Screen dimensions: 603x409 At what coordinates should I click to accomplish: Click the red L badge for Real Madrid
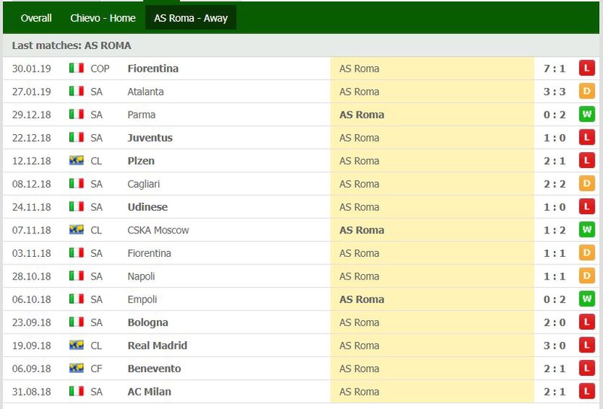pos(586,345)
